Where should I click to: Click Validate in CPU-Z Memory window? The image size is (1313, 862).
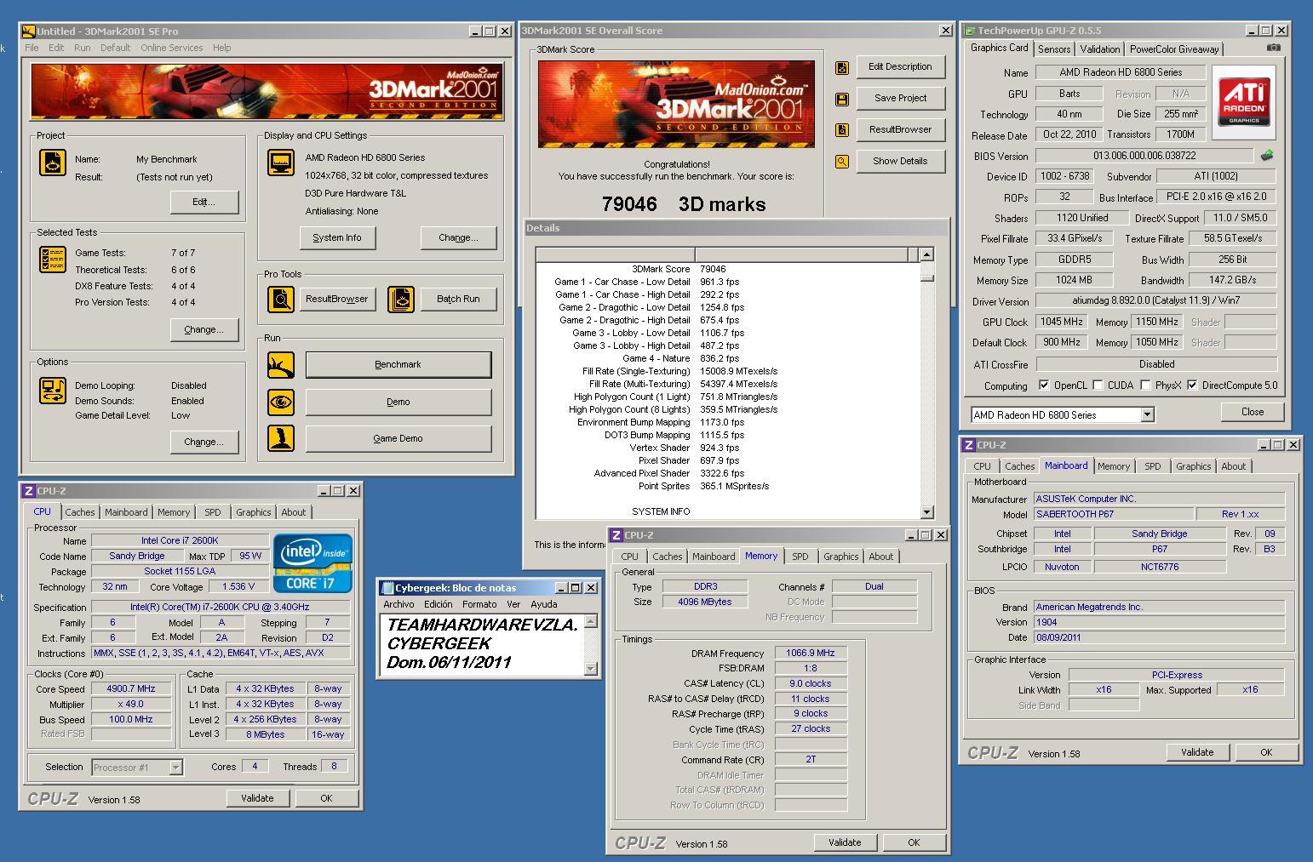(845, 842)
